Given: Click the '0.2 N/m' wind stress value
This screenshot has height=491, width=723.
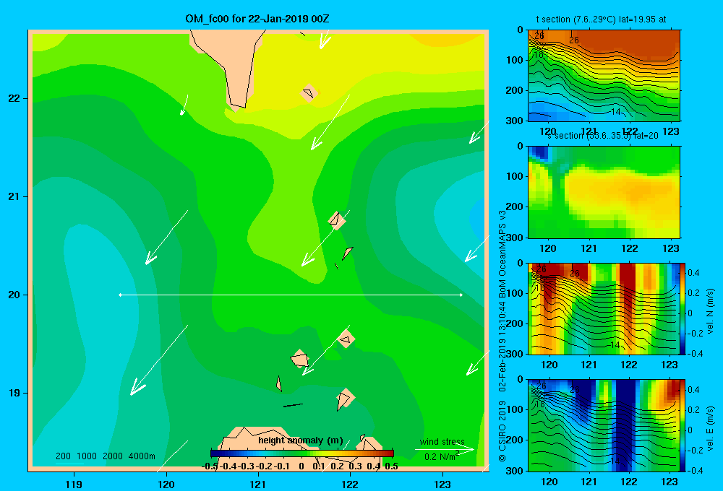Looking at the screenshot, I should coord(440,457).
